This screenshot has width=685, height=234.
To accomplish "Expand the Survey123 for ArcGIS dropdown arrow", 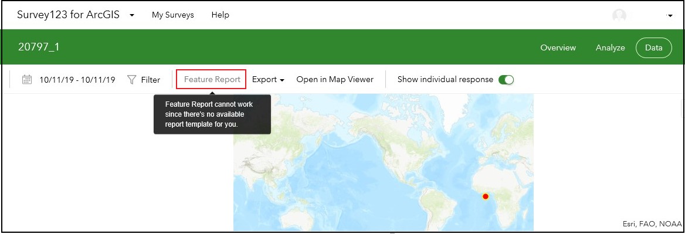I will [131, 15].
